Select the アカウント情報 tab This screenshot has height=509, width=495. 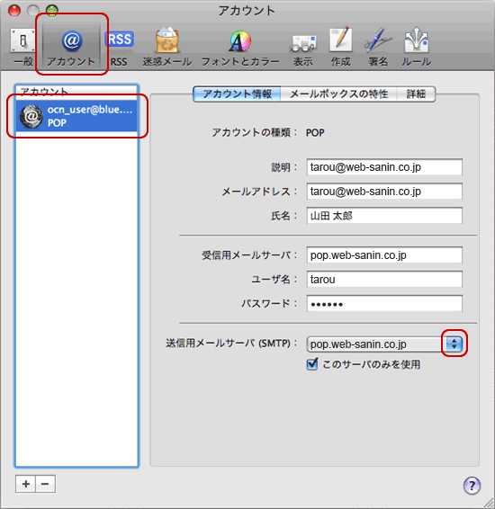237,94
